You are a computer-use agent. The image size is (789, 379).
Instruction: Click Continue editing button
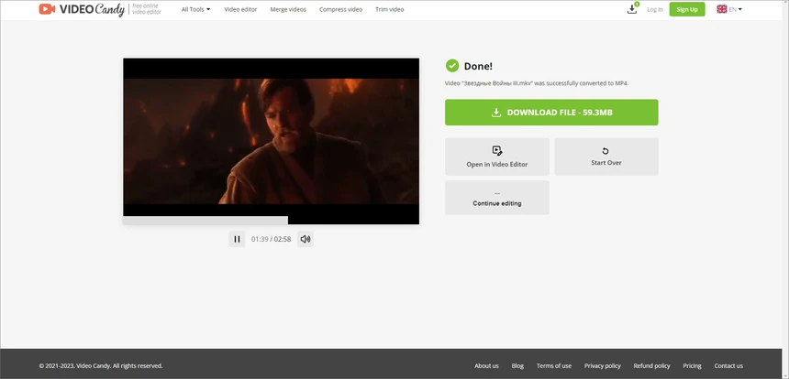(x=497, y=198)
